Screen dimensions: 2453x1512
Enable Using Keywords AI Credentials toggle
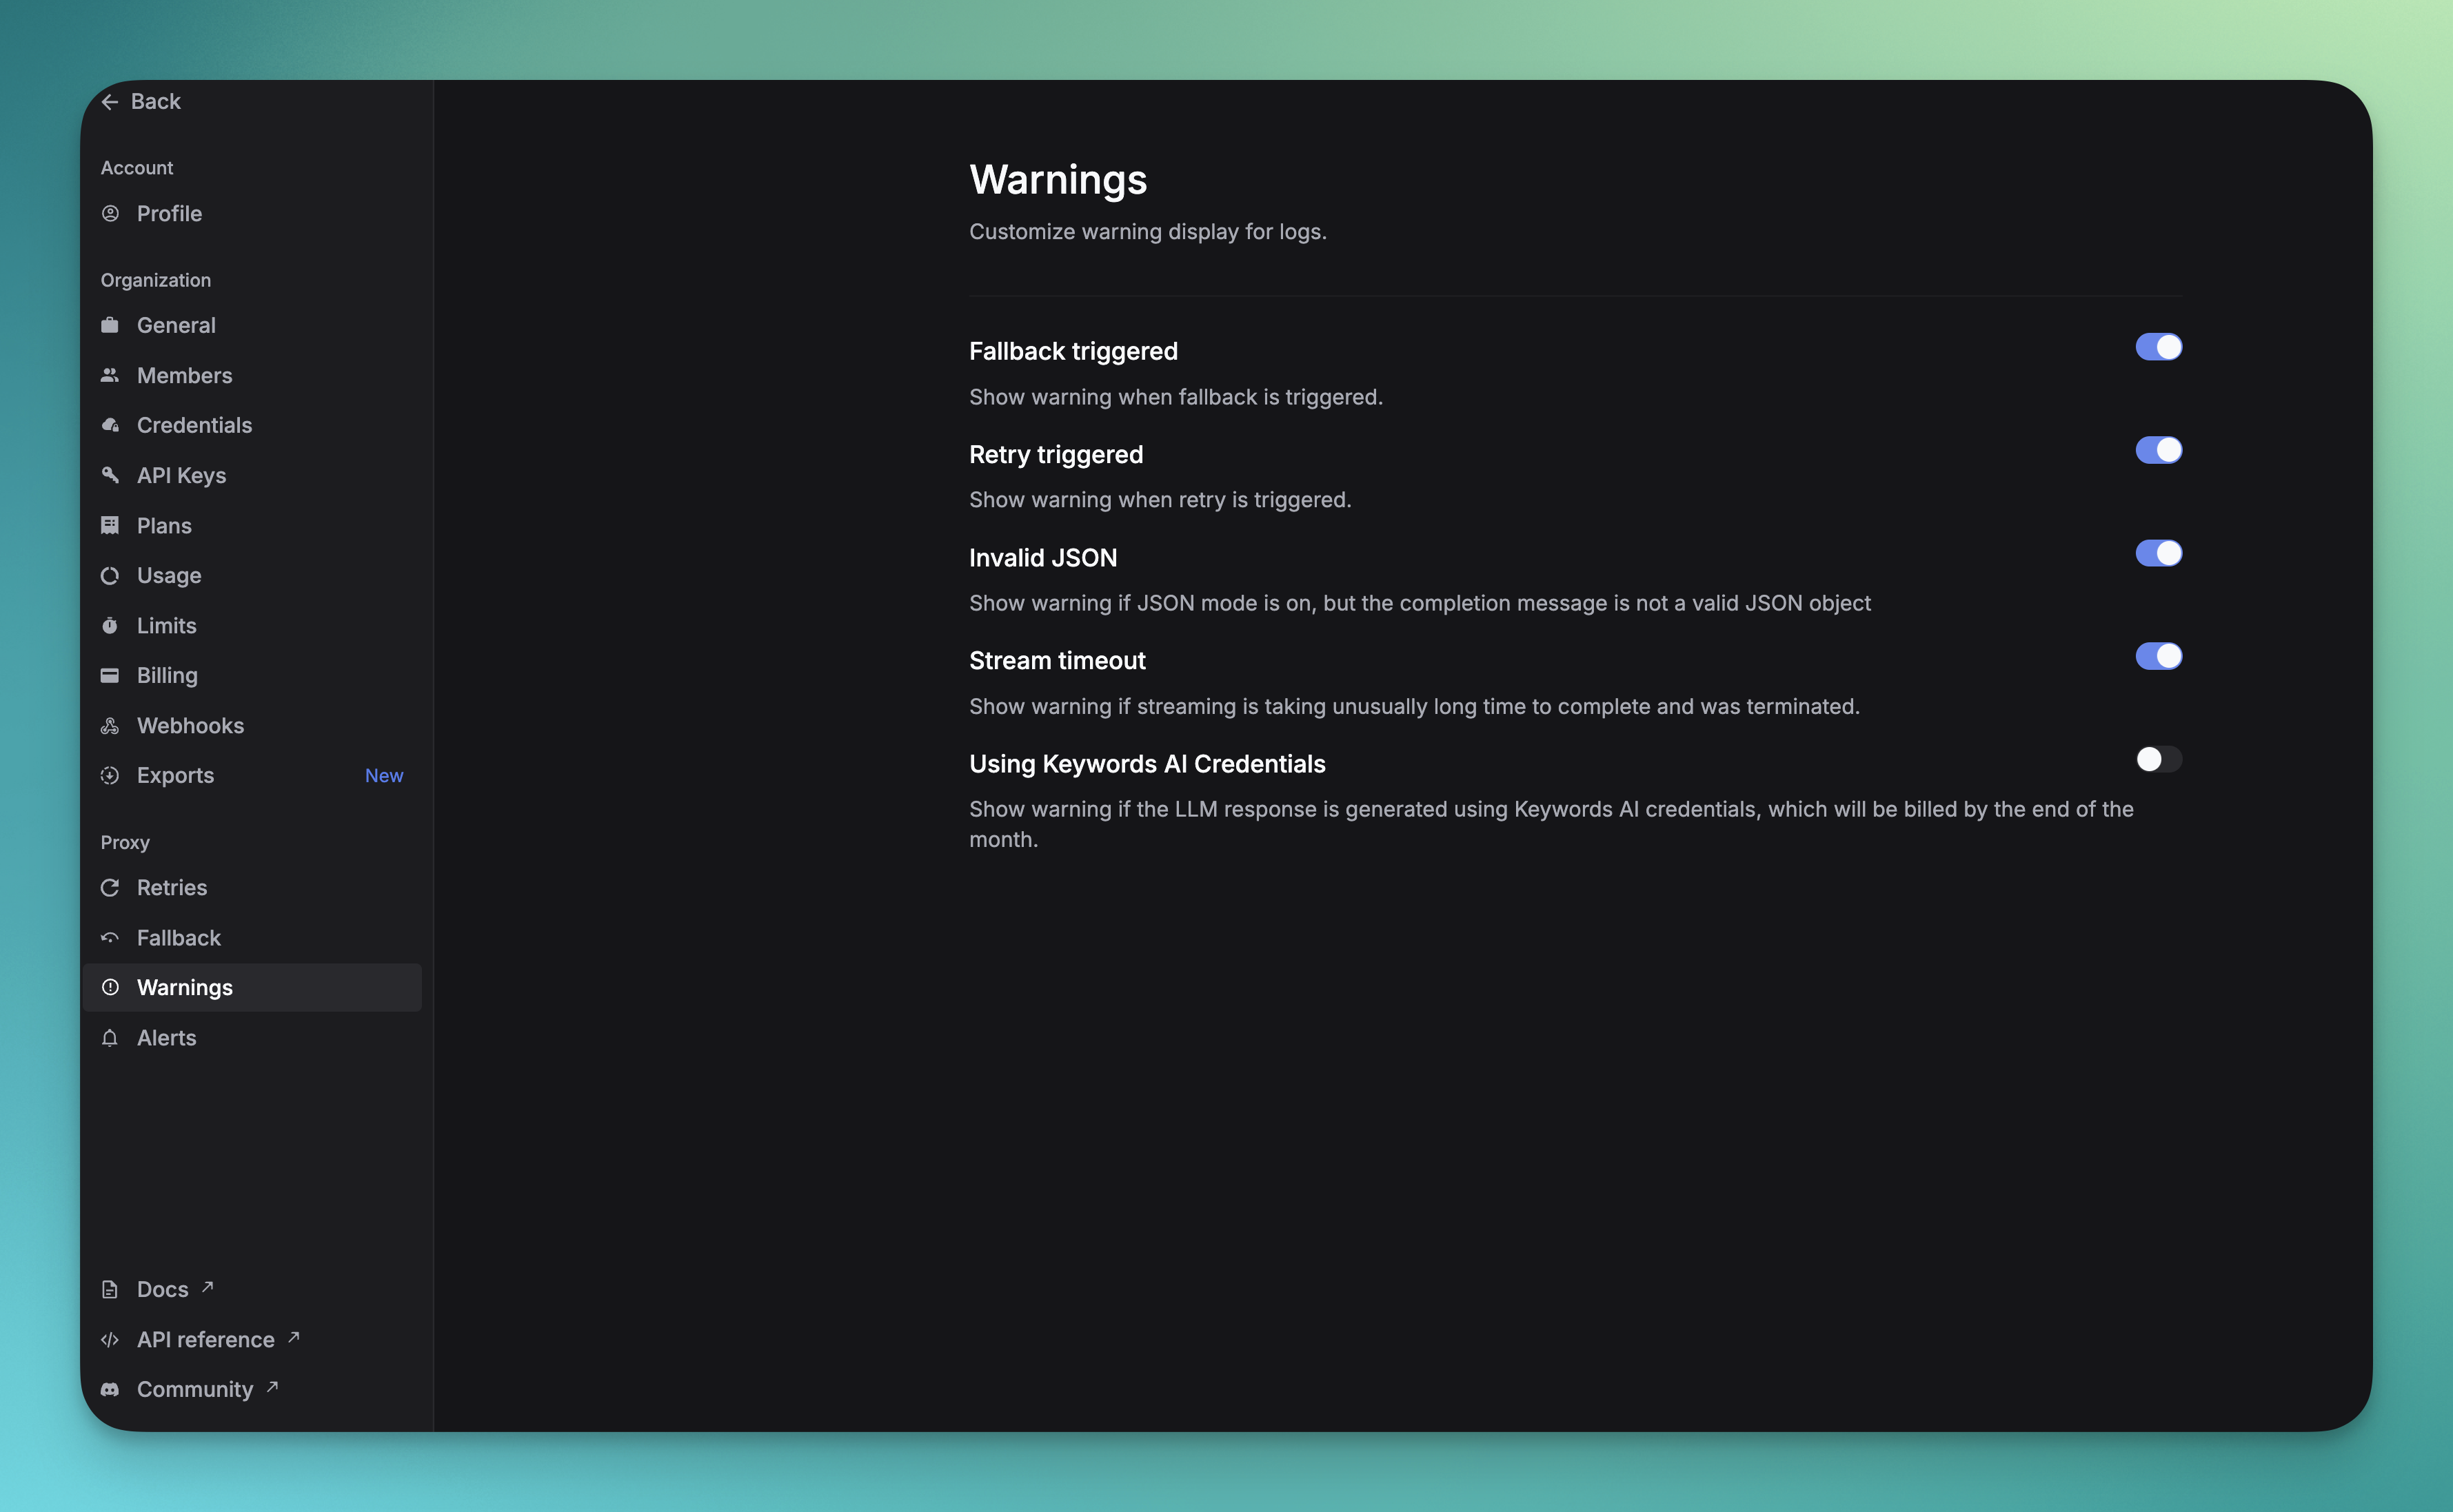tap(2158, 759)
